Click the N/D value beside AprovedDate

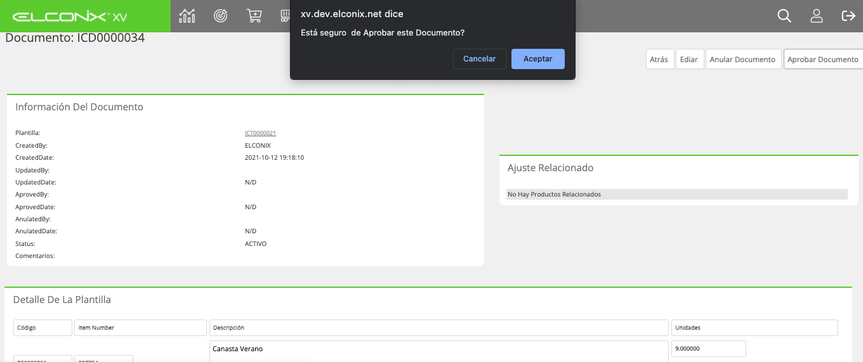click(251, 207)
